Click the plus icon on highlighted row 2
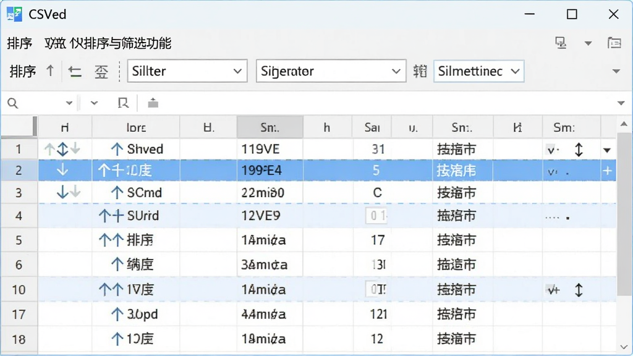This screenshot has width=633, height=356. point(608,171)
